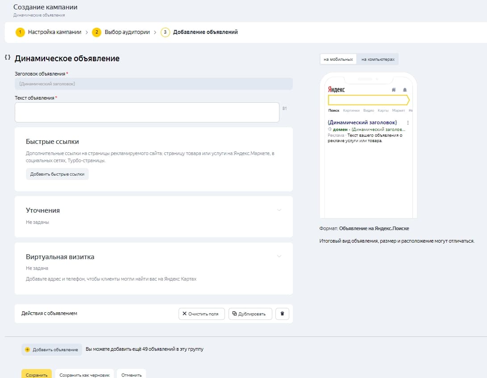
Task: Click step 1 circle Настройка кампании
Action: 20,32
